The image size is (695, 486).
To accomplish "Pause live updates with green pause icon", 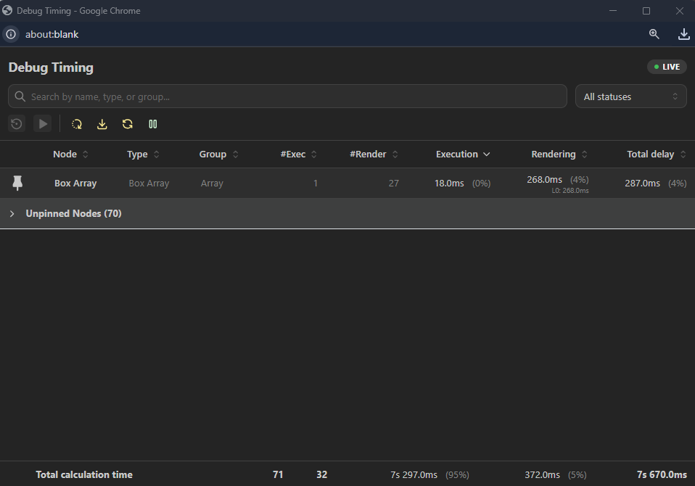I will point(153,124).
